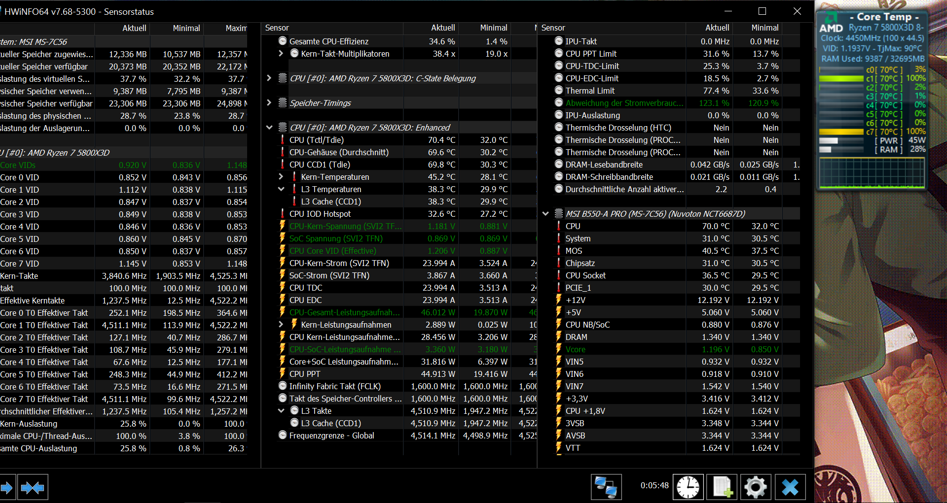Viewport: 947px width, 503px height.
Task: Click the thermometer icon beside Chipsatz
Action: point(559,263)
